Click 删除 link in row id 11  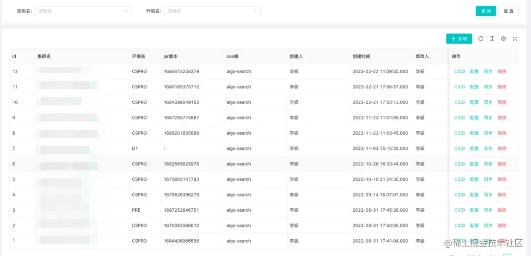tap(502, 86)
